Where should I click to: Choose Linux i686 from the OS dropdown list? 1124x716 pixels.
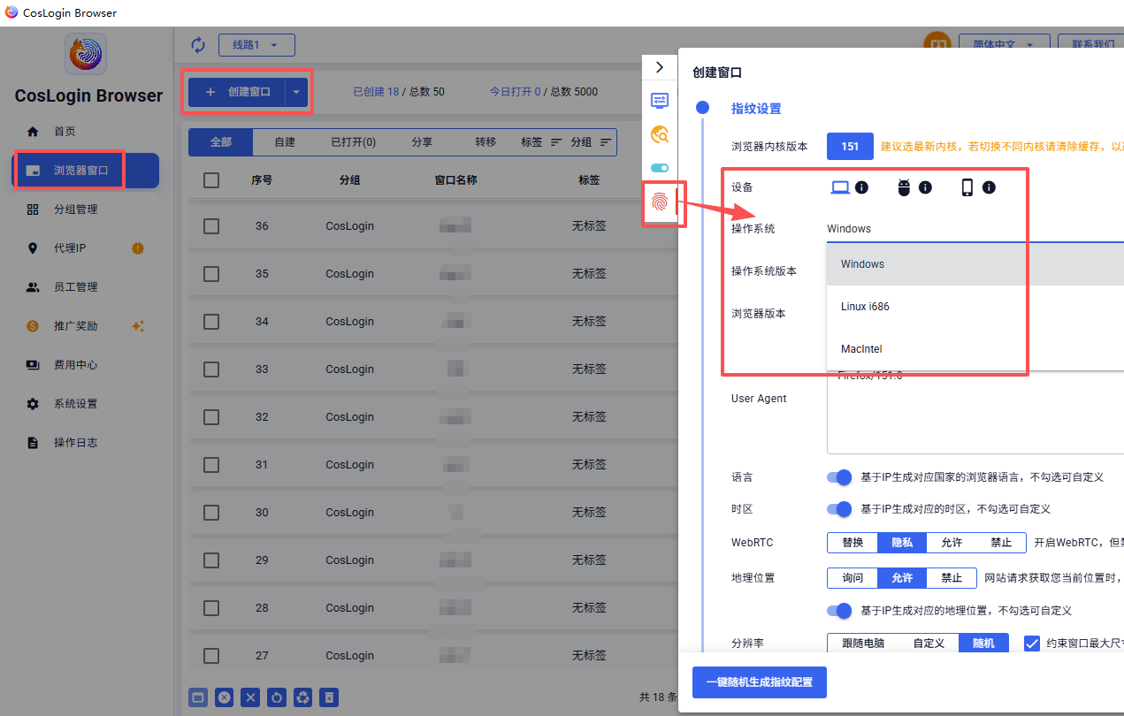pos(975,307)
